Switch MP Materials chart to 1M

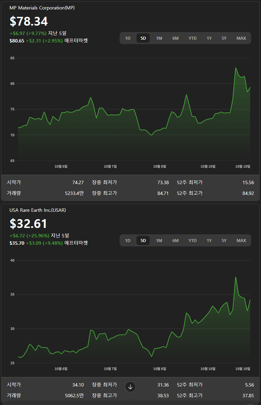point(159,38)
